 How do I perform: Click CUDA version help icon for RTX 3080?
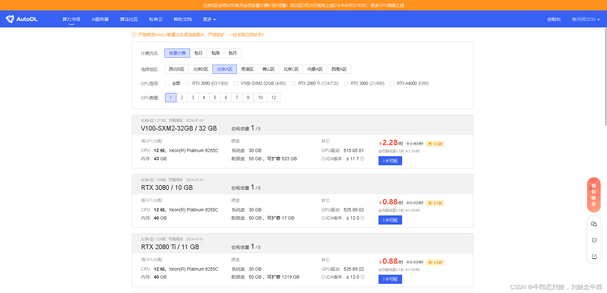[363, 218]
